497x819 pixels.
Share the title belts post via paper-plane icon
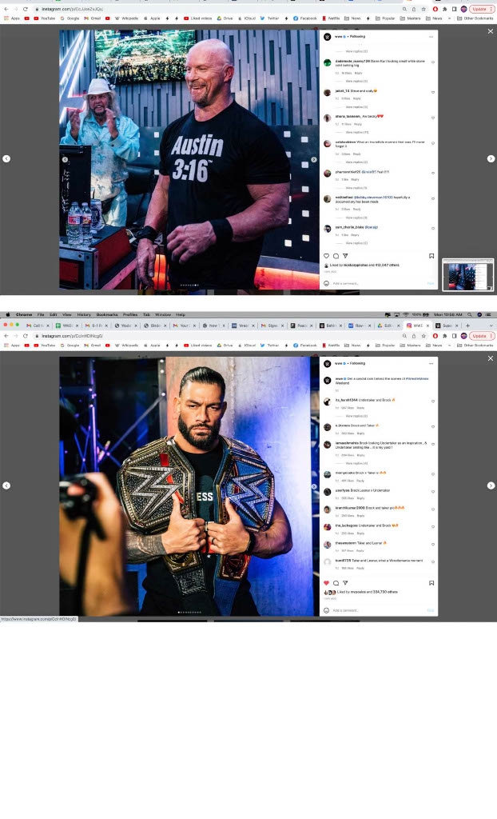345,583
